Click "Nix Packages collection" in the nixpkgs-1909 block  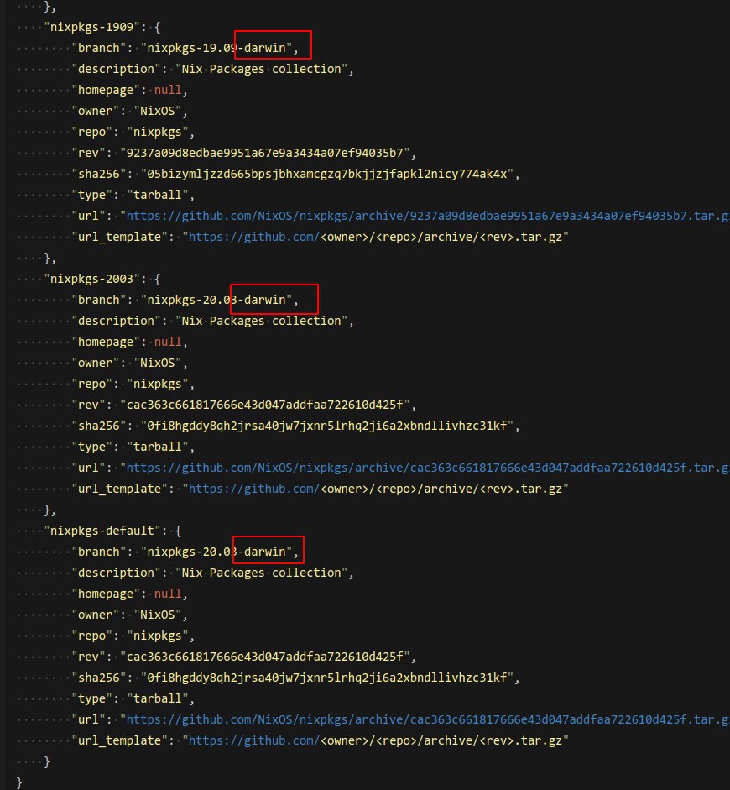(261, 69)
